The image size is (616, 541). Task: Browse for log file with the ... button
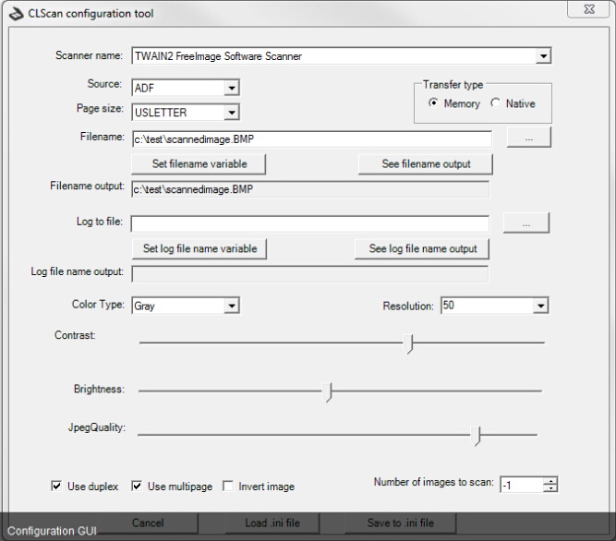[x=526, y=223]
